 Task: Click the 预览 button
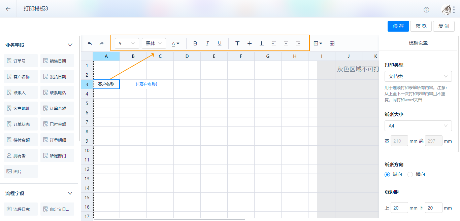coord(421,26)
